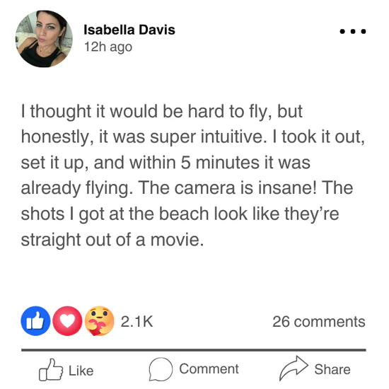Image resolution: width=389 pixels, height=389 pixels.
Task: Open the three-dot post options menu
Action: coord(352,32)
